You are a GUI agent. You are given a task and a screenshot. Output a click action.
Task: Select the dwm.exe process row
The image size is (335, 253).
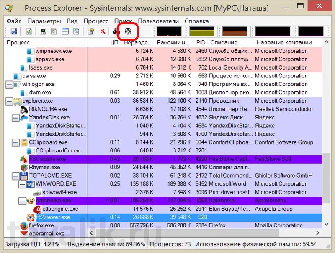tap(163, 93)
